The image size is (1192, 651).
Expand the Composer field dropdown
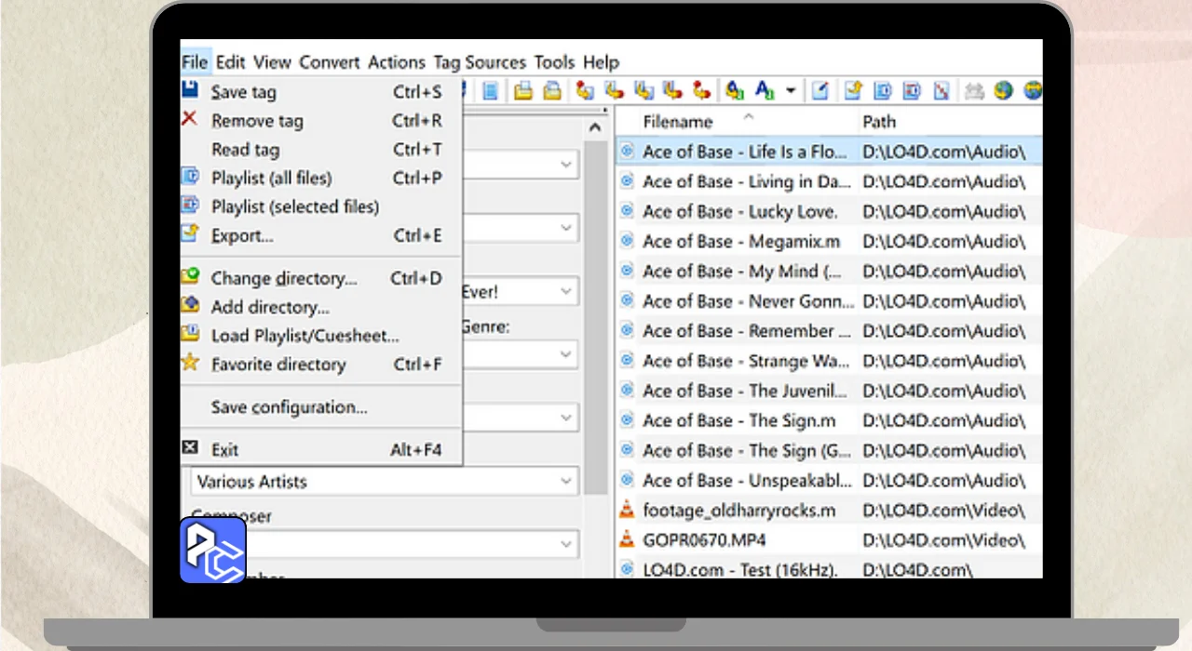click(566, 543)
